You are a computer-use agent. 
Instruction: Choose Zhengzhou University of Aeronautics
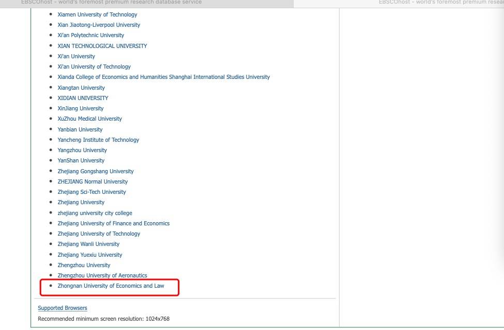(102, 275)
